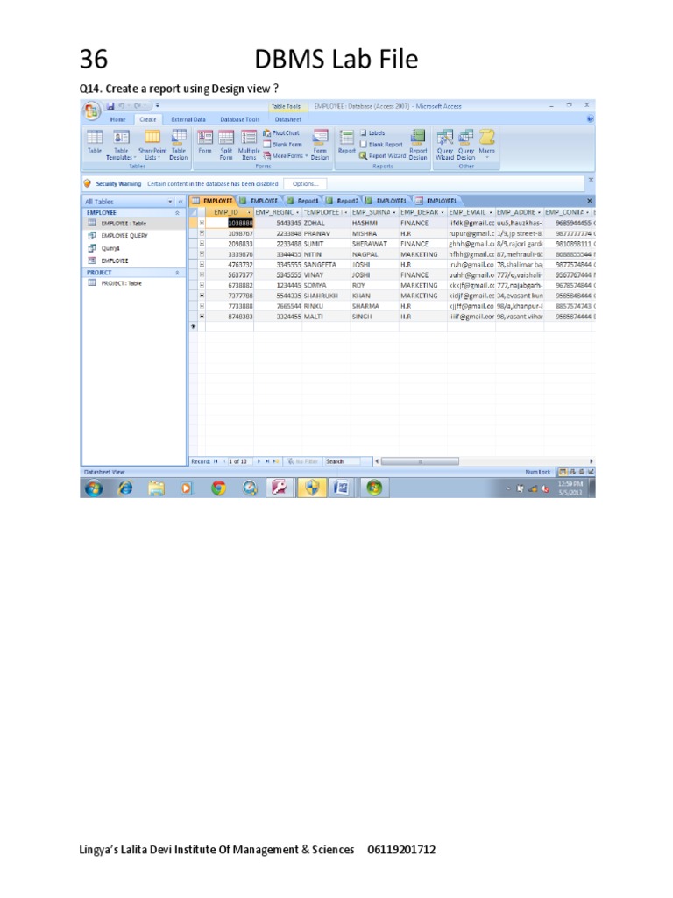Viewport: 673px width, 898px height.
Task: Open the External Data tab
Action: (188, 119)
